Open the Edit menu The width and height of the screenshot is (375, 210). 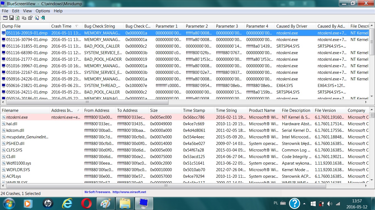16,11
